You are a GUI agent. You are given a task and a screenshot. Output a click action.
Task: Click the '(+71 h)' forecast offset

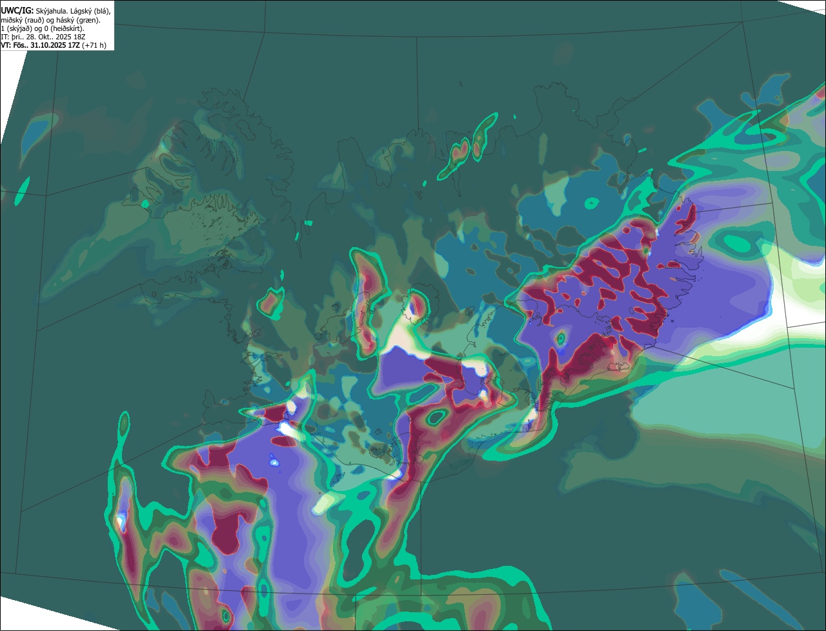point(94,45)
